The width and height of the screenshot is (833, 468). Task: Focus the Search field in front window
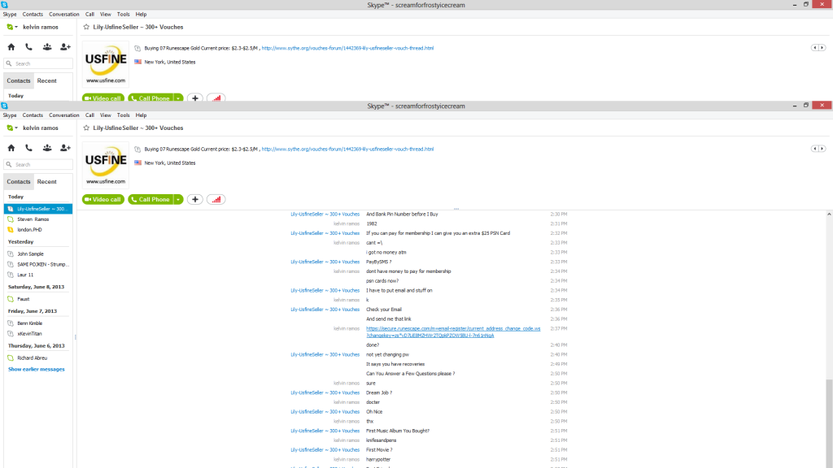point(38,164)
